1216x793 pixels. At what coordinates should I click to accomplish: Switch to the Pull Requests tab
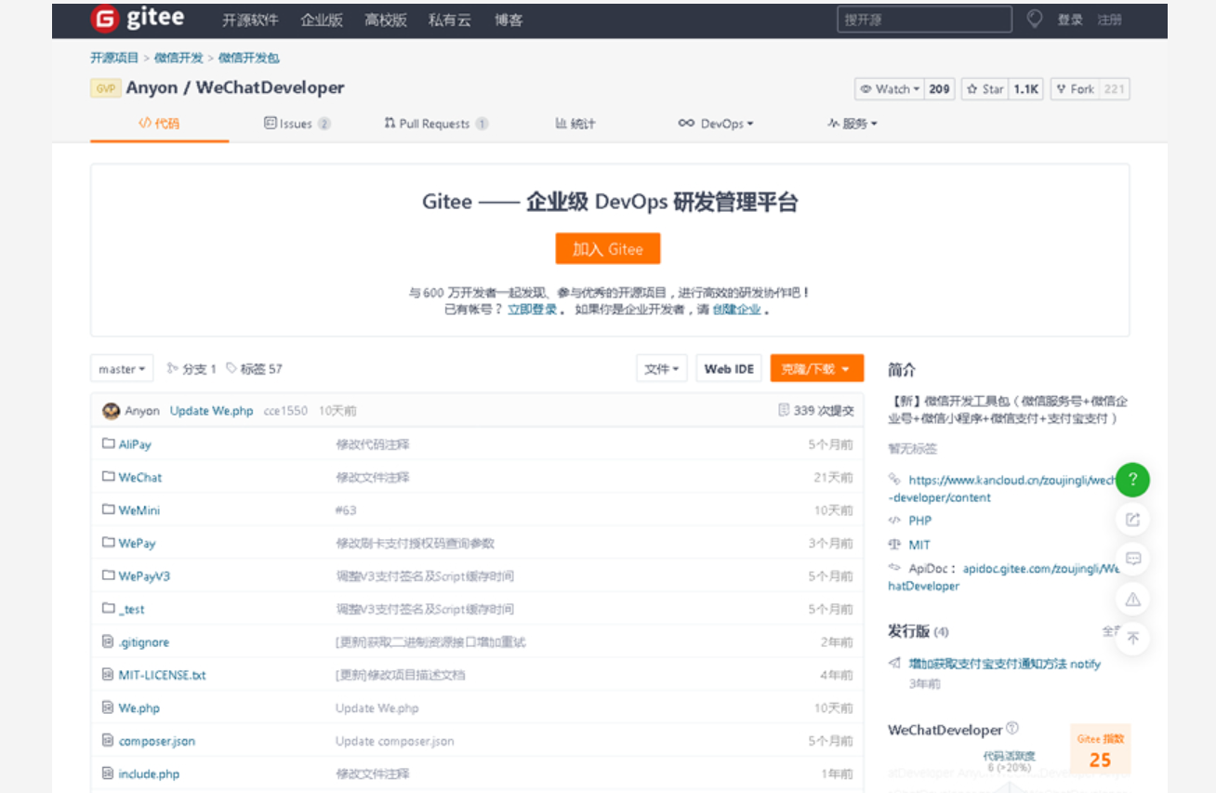click(x=436, y=124)
